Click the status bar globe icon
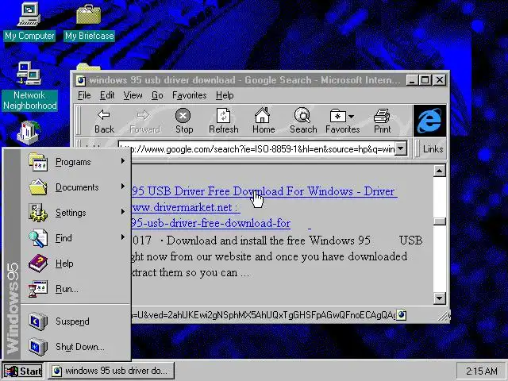 click(402, 314)
